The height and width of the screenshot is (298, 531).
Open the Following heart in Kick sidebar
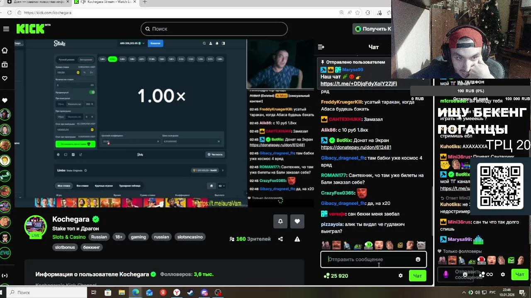5,78
